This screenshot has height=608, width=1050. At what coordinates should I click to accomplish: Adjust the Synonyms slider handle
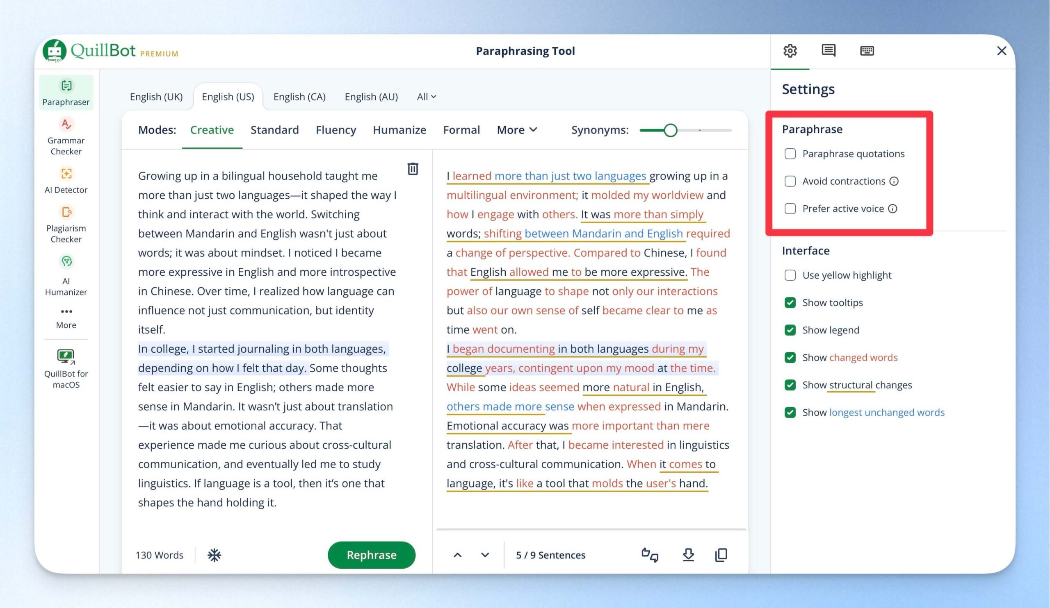click(x=670, y=130)
